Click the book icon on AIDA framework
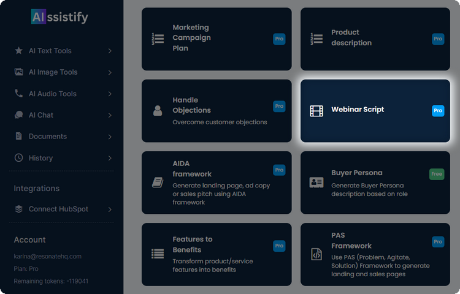This screenshot has height=294, width=460. (x=158, y=183)
